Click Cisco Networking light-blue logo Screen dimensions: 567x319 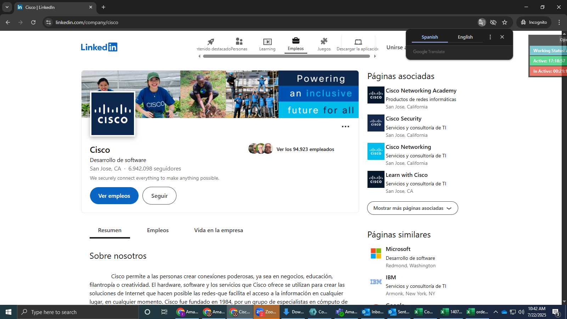click(x=376, y=151)
